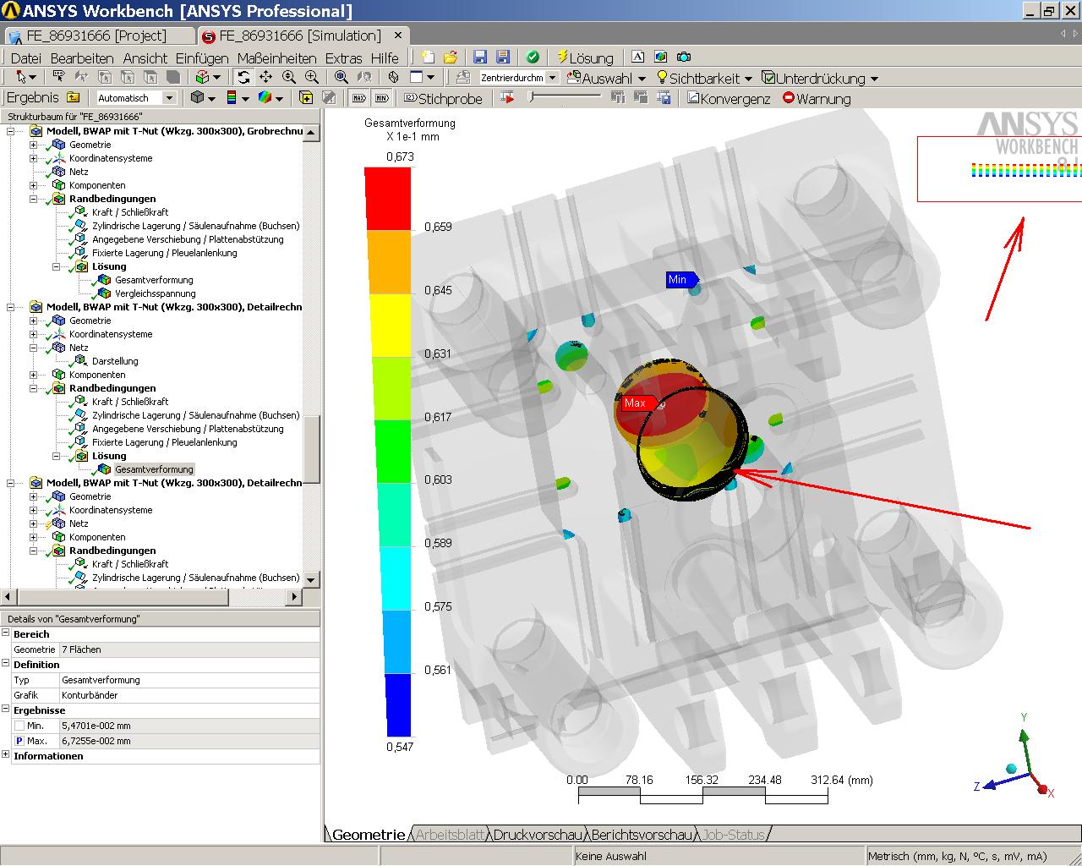
Task: Toggle the MIN label display
Action: pos(381,98)
